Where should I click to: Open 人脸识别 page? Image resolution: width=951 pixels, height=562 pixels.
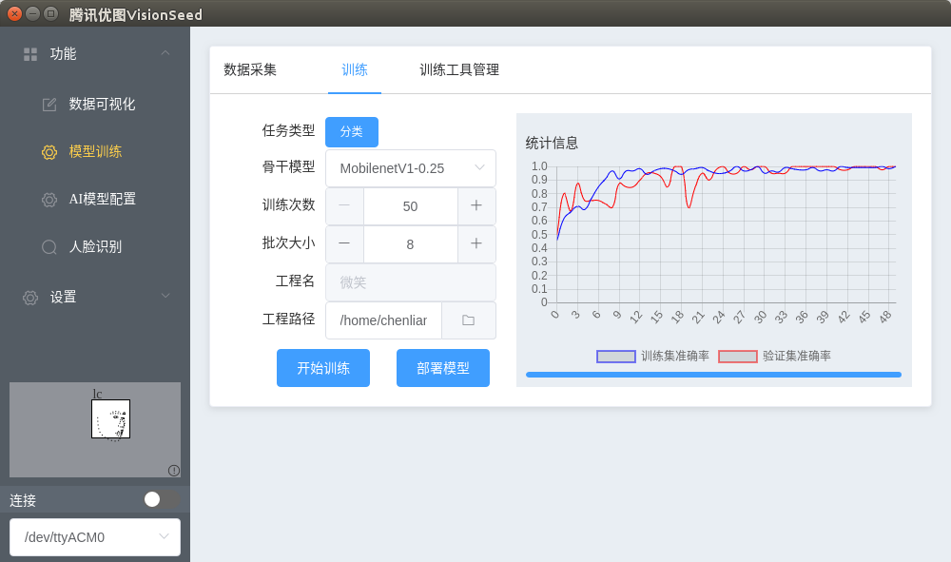pyautogui.click(x=95, y=246)
